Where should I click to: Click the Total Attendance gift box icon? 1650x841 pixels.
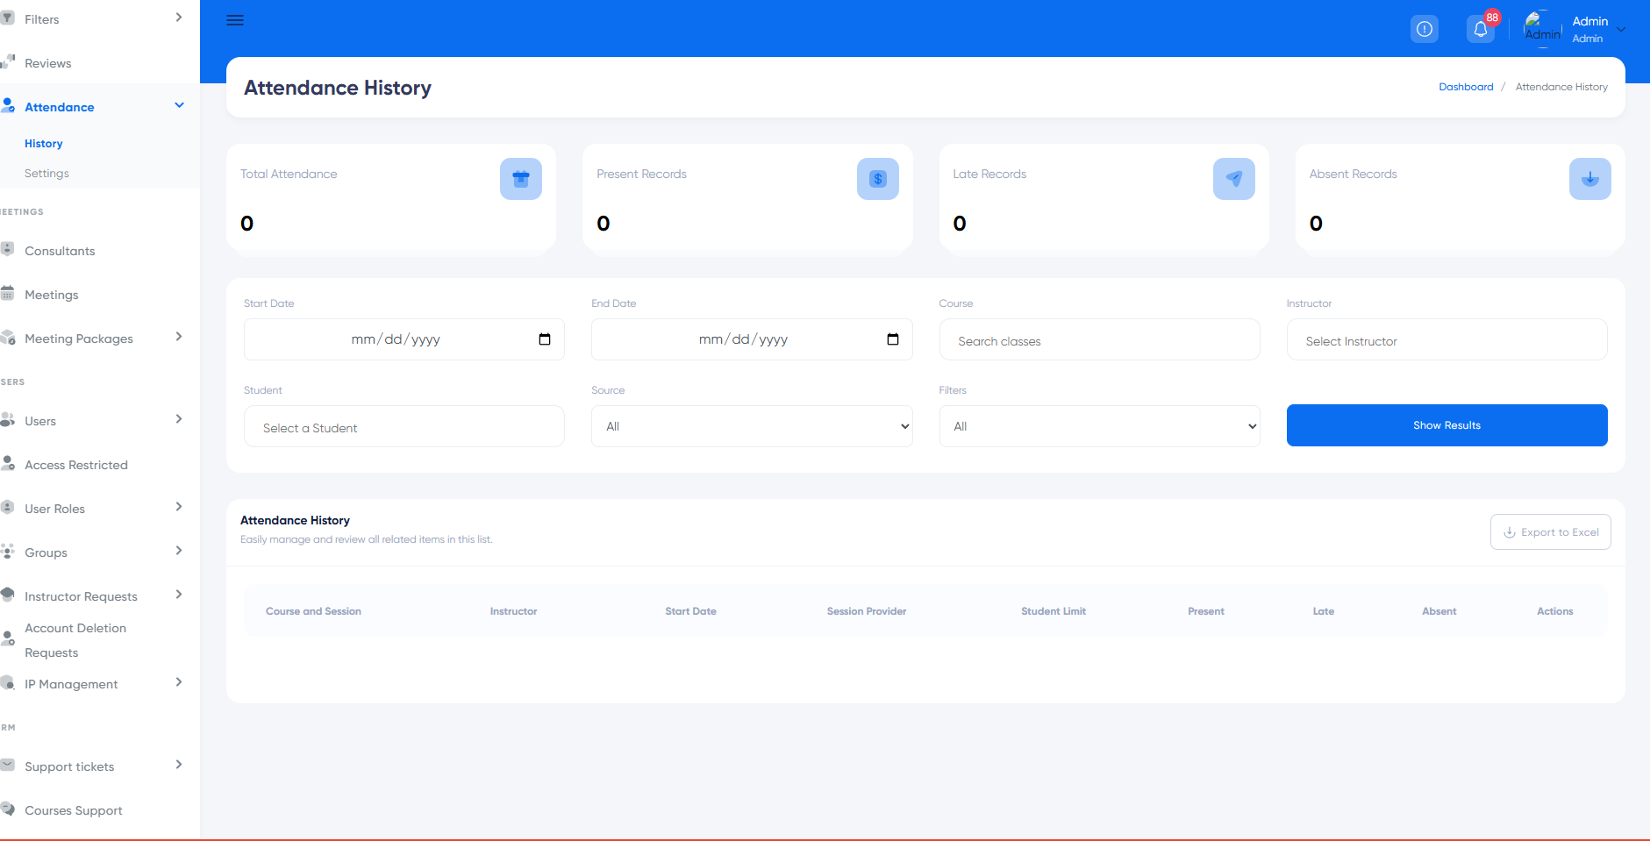(x=521, y=179)
